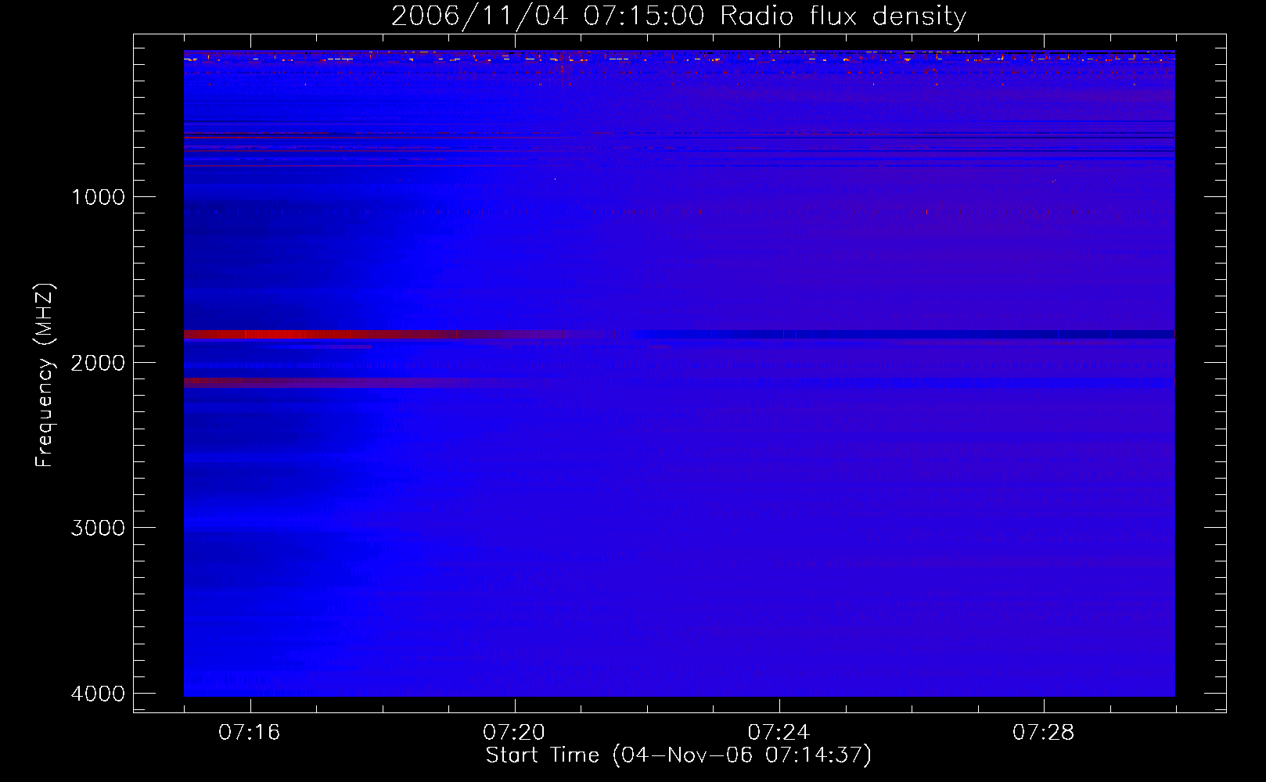
Task: Click the 07:20 time tick label
Action: tap(514, 733)
